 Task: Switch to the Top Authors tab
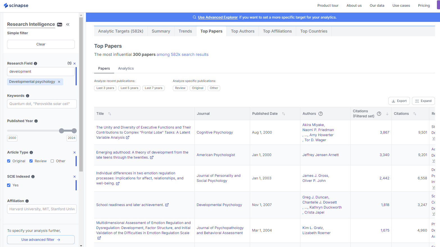242,31
